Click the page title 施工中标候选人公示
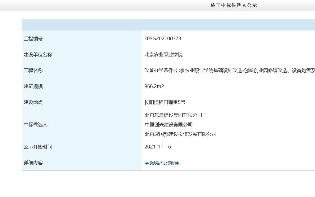Viewport: 315px width, 197px height. (x=234, y=5)
